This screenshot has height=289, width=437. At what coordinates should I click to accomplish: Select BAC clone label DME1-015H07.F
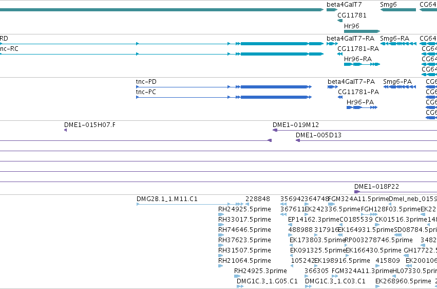90,125
